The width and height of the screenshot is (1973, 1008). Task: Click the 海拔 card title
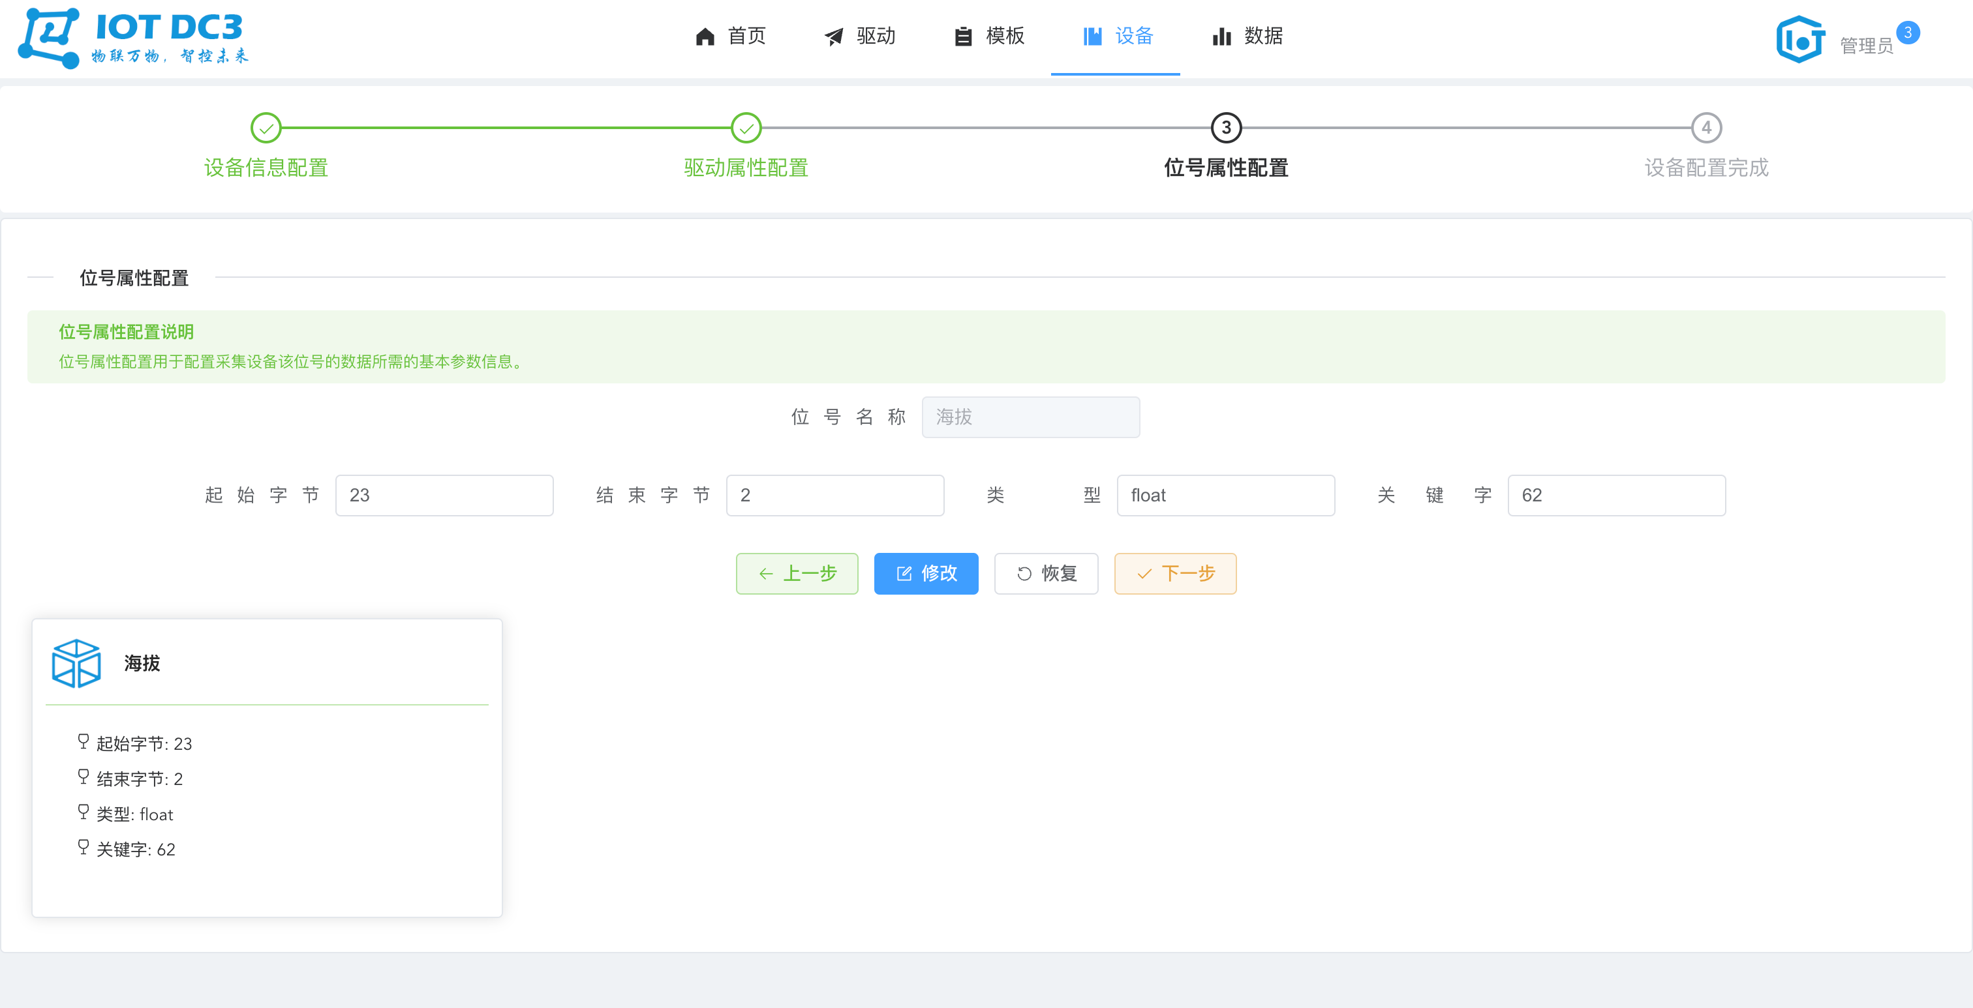coord(142,664)
